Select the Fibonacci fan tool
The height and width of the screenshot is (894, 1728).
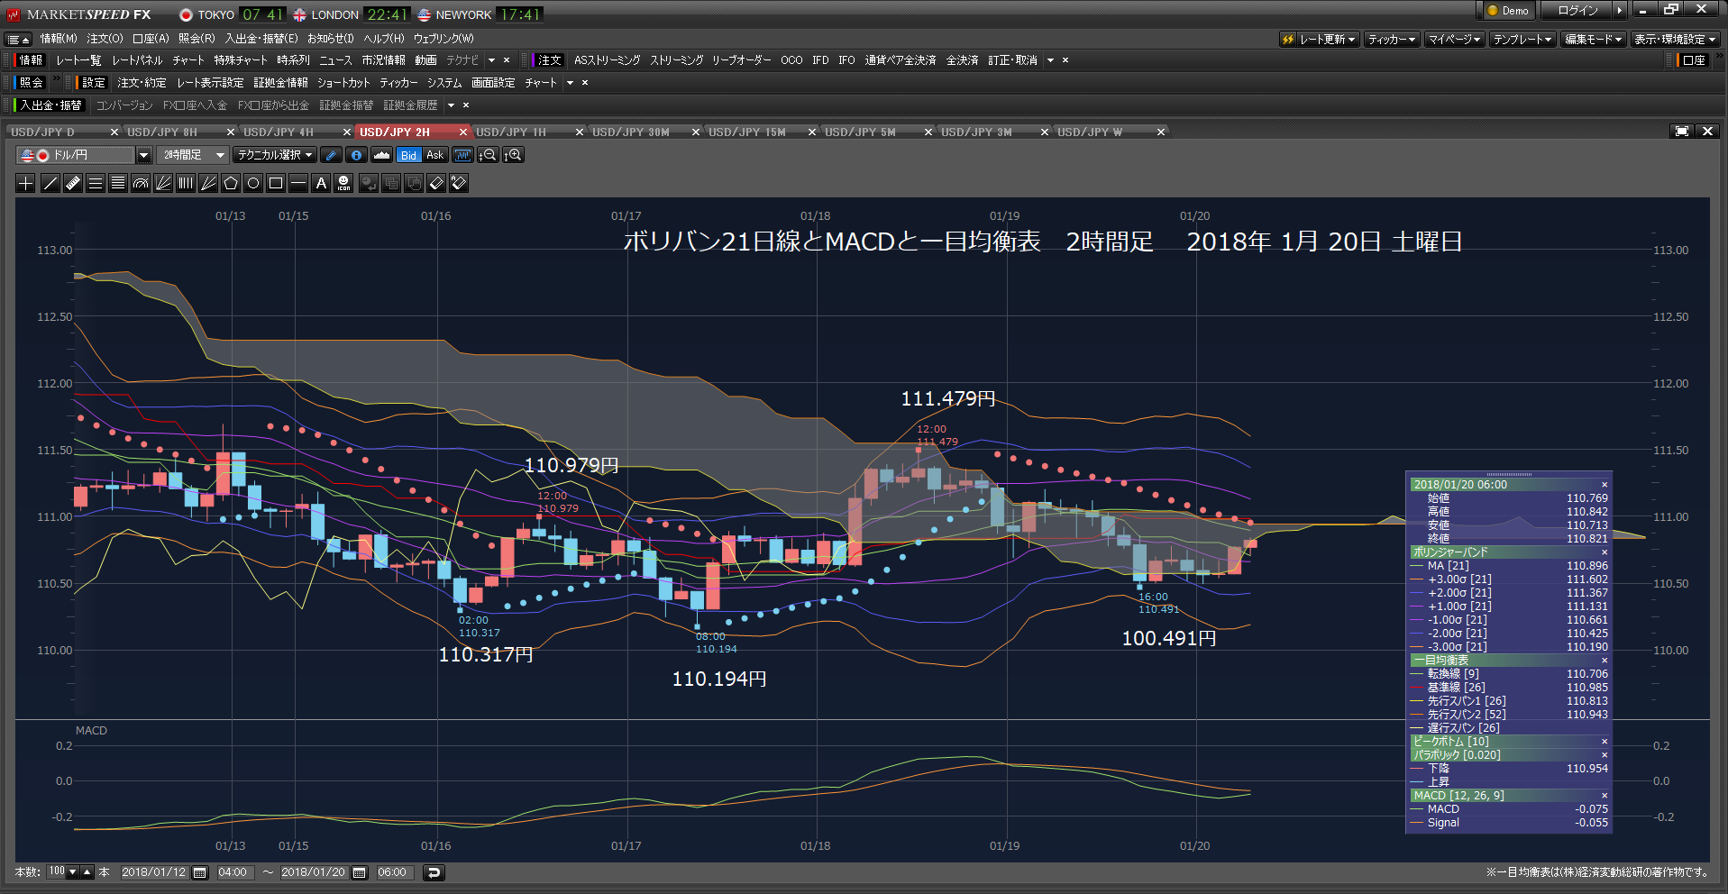163,183
